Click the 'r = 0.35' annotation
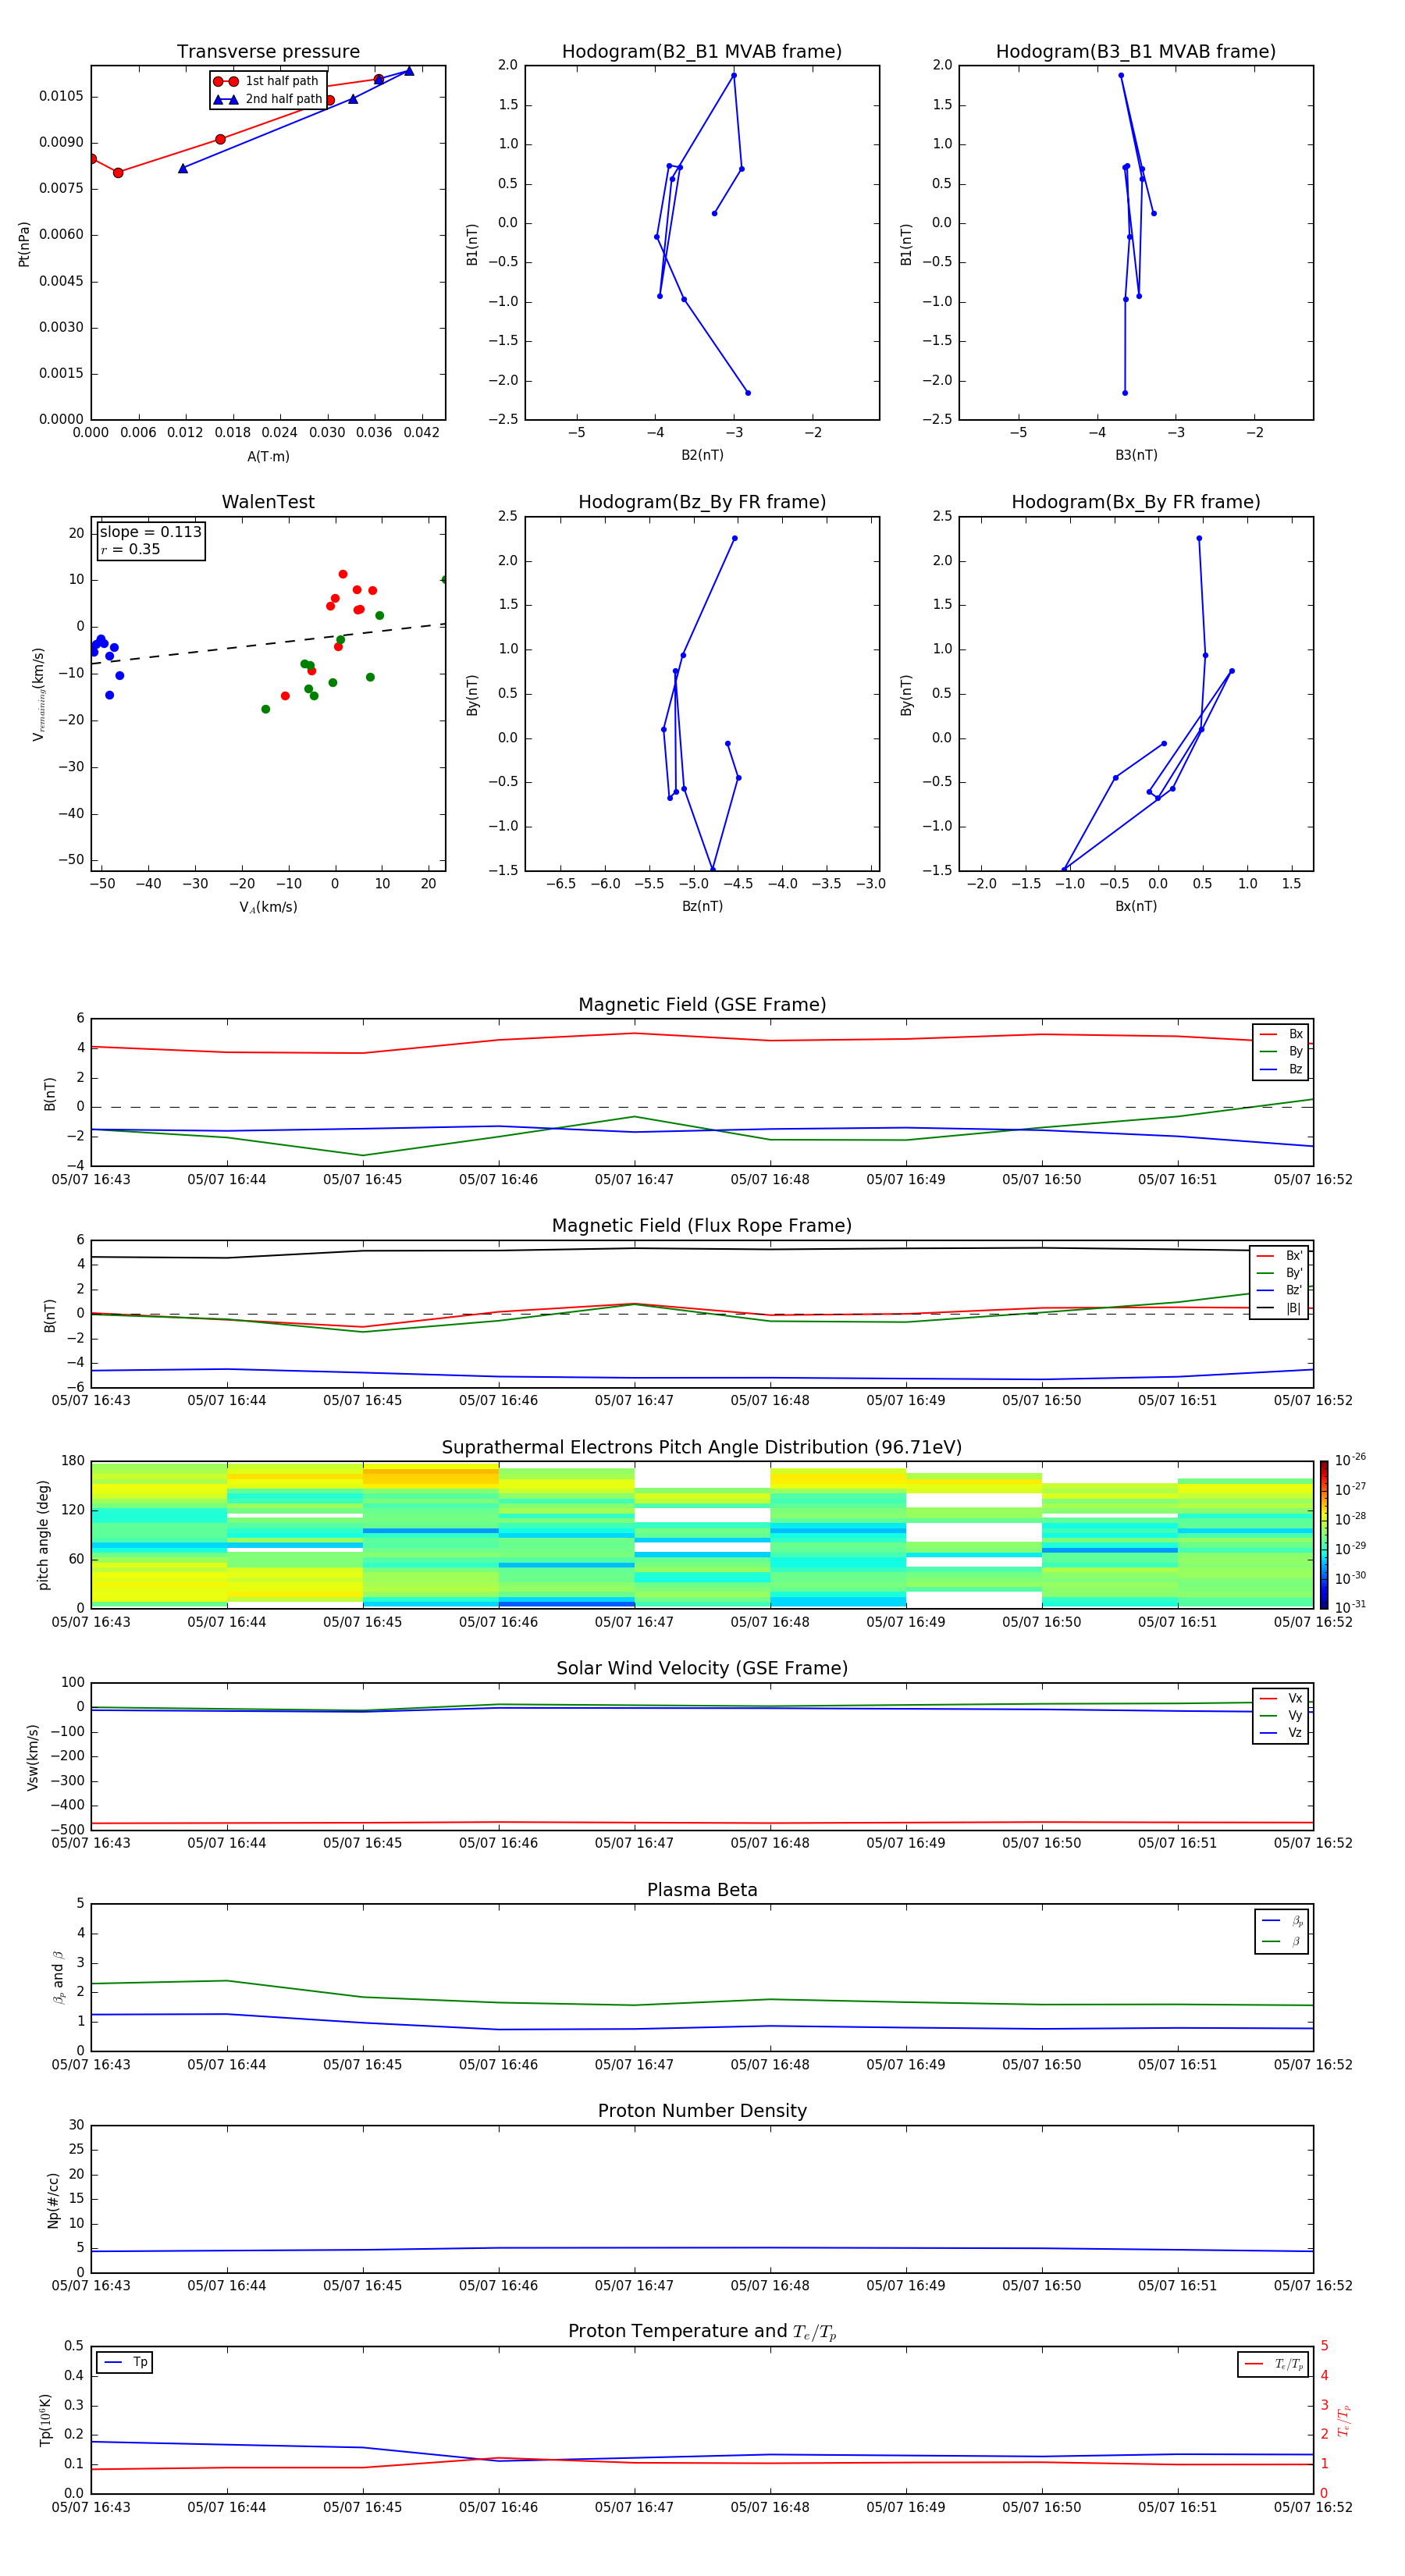1405x2576 pixels. 130,549
